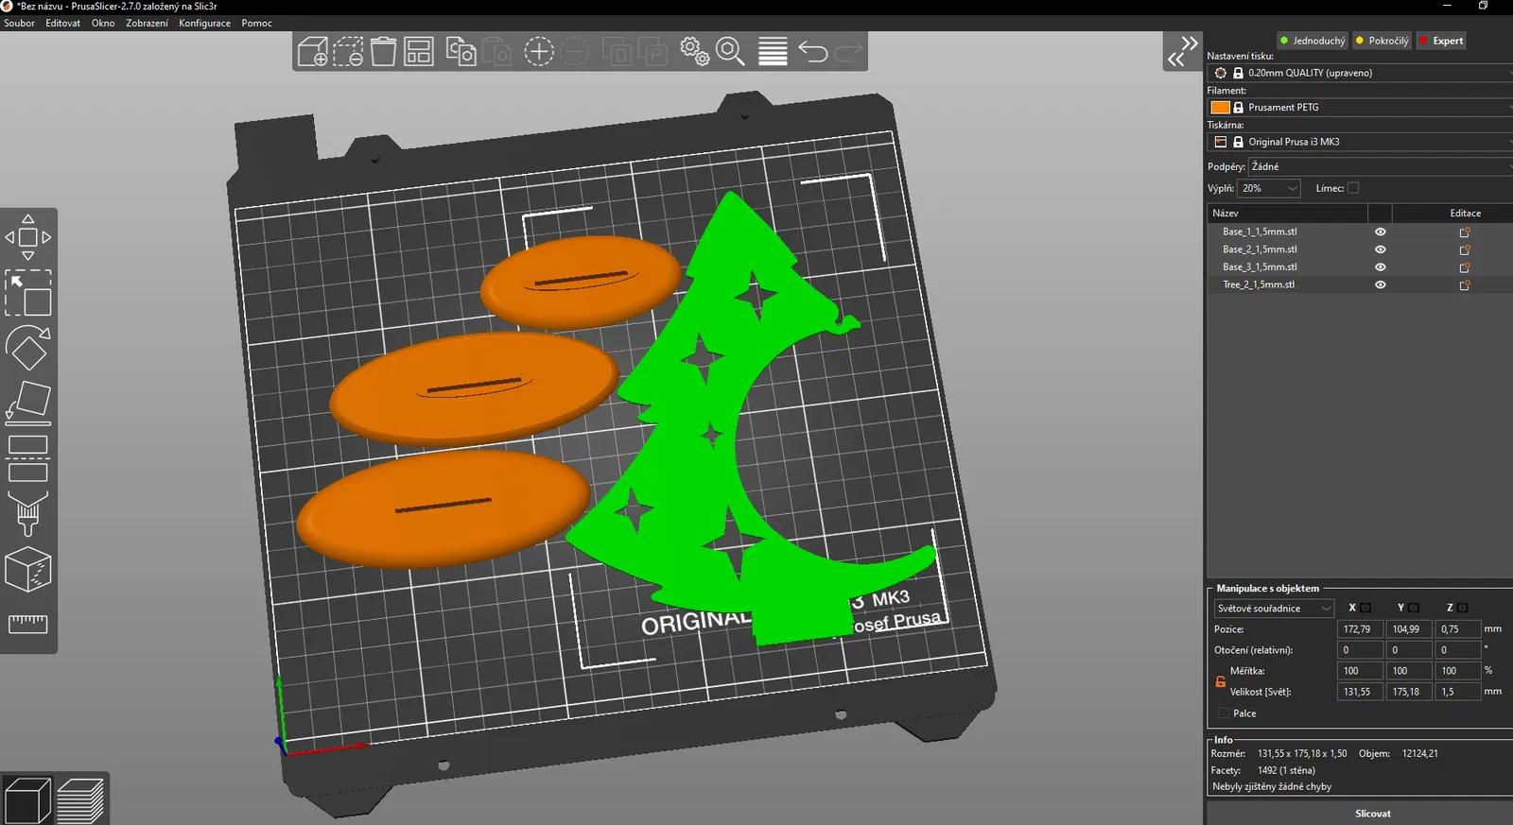Click the variable layer height icon
Viewport: 1513px width, 825px height.
point(773,51)
